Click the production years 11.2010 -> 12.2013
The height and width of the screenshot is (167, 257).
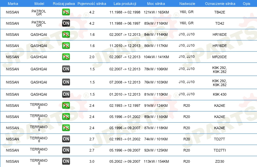pos(125,46)
